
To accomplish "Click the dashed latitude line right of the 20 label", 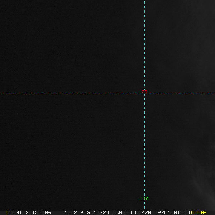I will [x=179, y=92].
